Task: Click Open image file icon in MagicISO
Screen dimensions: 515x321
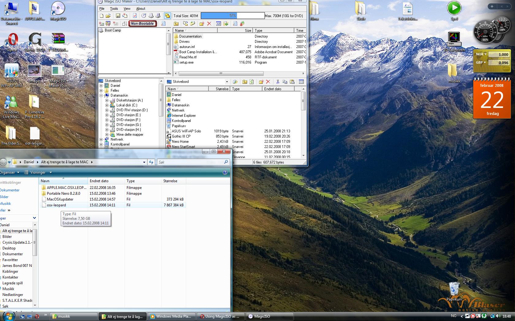Action: click(108, 16)
